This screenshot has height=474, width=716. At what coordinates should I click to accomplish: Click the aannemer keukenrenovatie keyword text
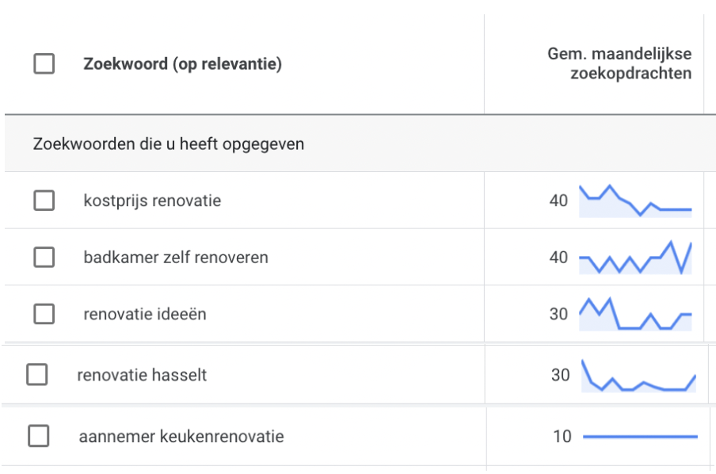point(181,437)
